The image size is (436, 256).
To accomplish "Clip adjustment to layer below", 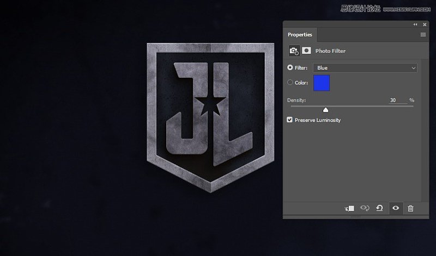I will tap(349, 208).
